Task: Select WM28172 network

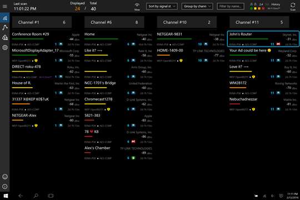Action: (263, 88)
